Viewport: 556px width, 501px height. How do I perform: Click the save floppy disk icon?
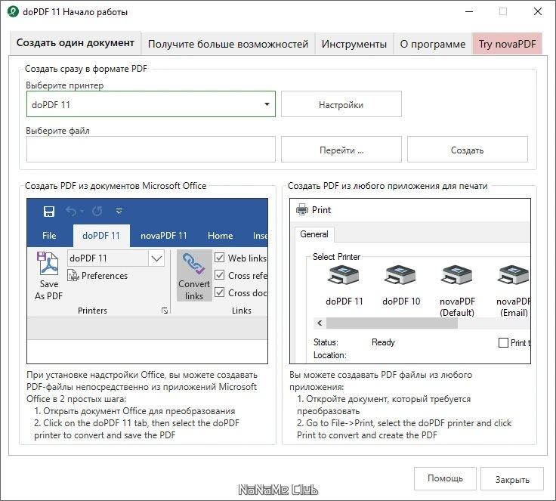[x=49, y=212]
